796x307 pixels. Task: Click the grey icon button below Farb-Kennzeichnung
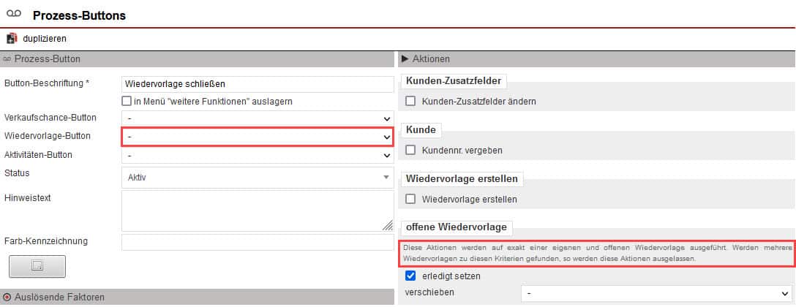click(37, 267)
